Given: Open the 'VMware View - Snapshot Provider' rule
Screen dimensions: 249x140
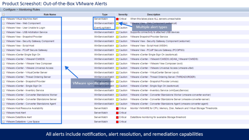Looking at the screenshot, I should click(24, 37).
